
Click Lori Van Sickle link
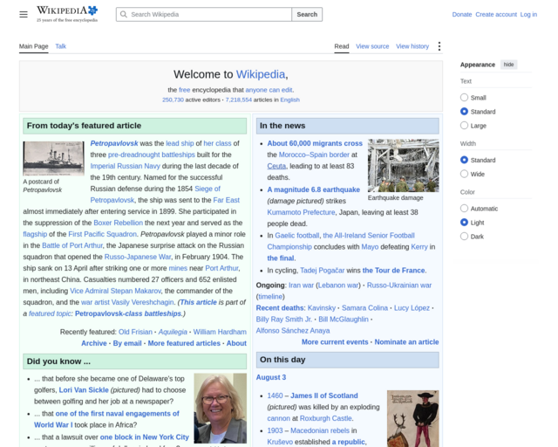click(84, 390)
